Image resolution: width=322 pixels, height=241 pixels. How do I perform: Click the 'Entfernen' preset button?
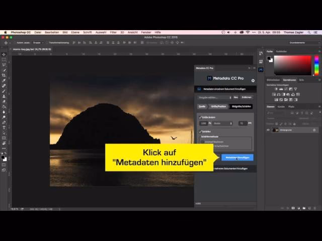click(x=247, y=97)
